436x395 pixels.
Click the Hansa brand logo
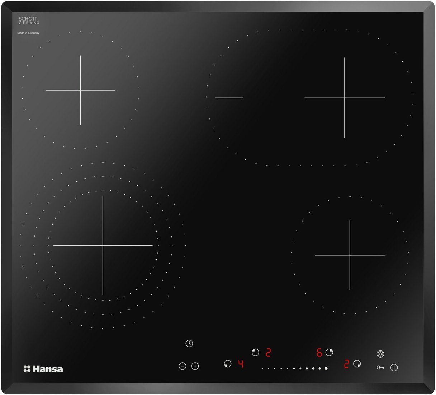[43, 369]
